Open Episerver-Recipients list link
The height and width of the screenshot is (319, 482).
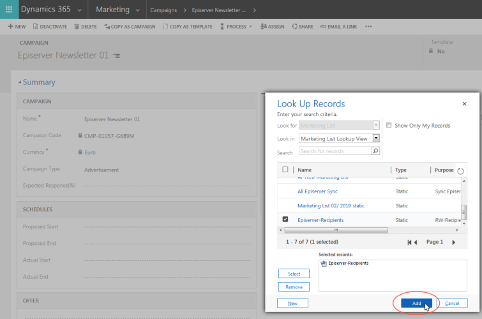pos(320,220)
